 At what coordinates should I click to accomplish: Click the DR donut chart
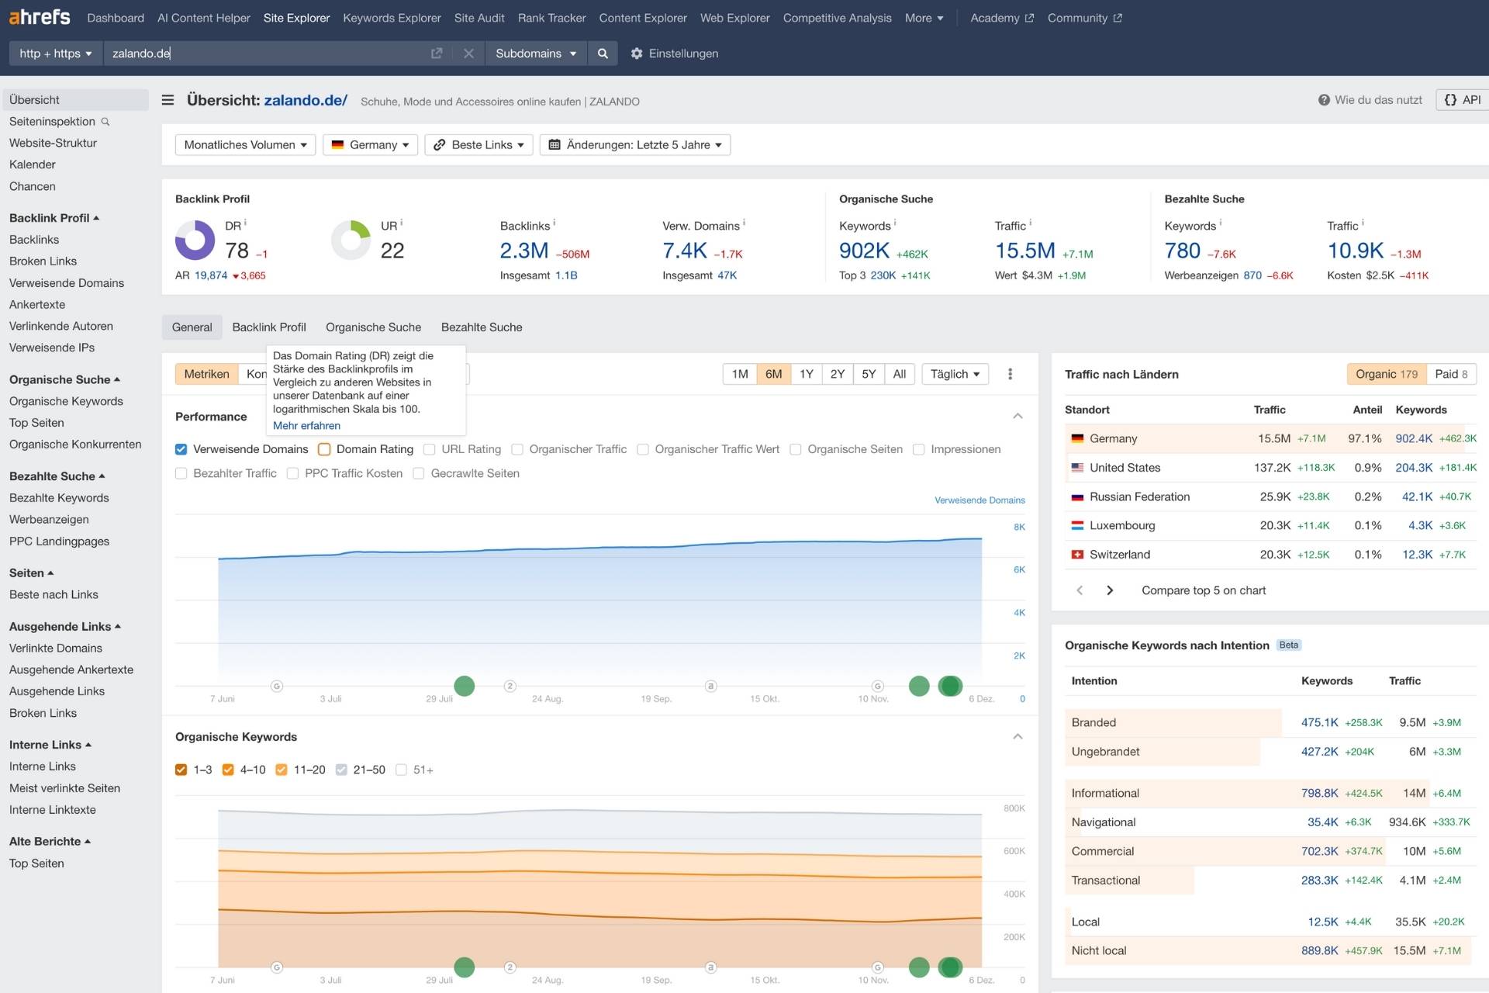tap(195, 240)
